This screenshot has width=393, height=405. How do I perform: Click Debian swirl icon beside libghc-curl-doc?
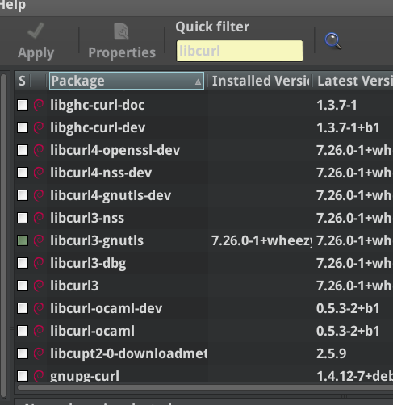tap(39, 105)
